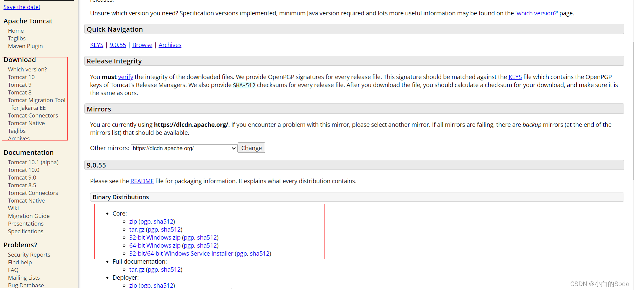634x290 pixels.
Task: Download the 32-bit Windows zip
Action: click(x=155, y=238)
